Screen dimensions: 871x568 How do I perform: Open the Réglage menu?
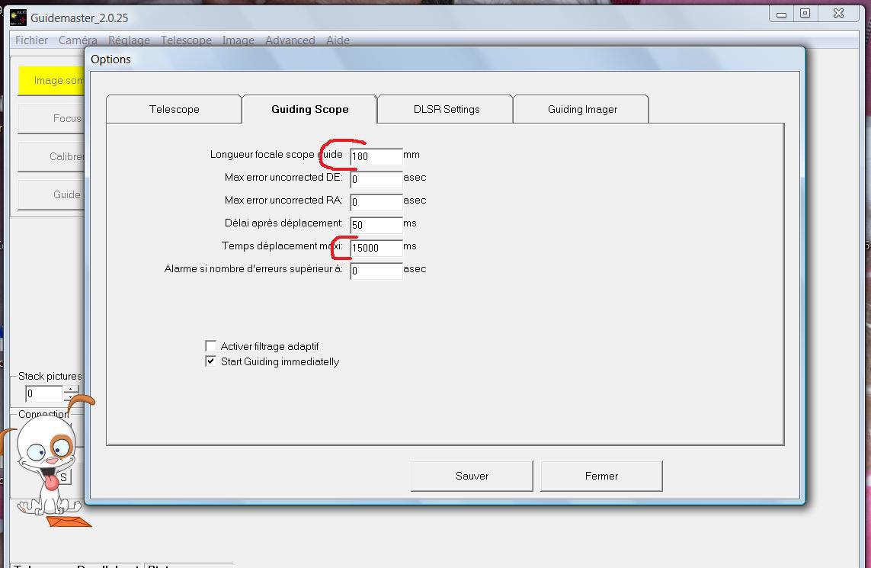point(129,40)
